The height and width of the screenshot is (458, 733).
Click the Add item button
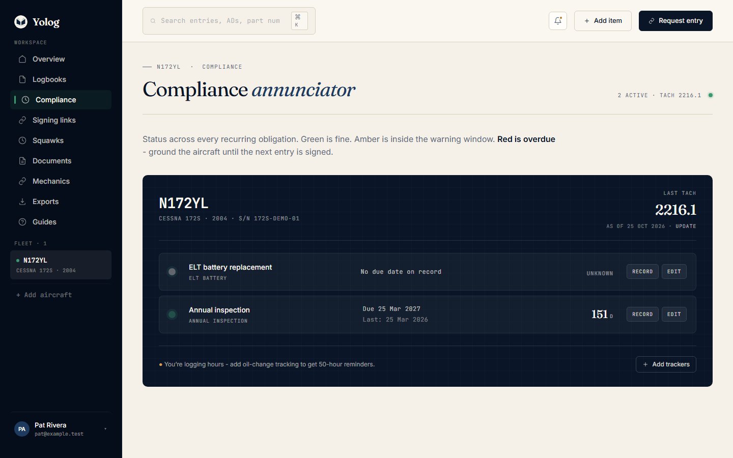click(603, 21)
